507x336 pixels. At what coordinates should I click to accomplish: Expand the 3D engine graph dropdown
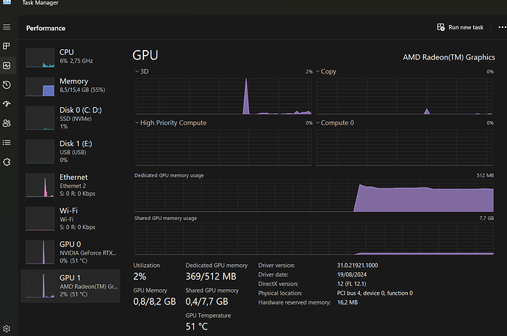tap(137, 72)
